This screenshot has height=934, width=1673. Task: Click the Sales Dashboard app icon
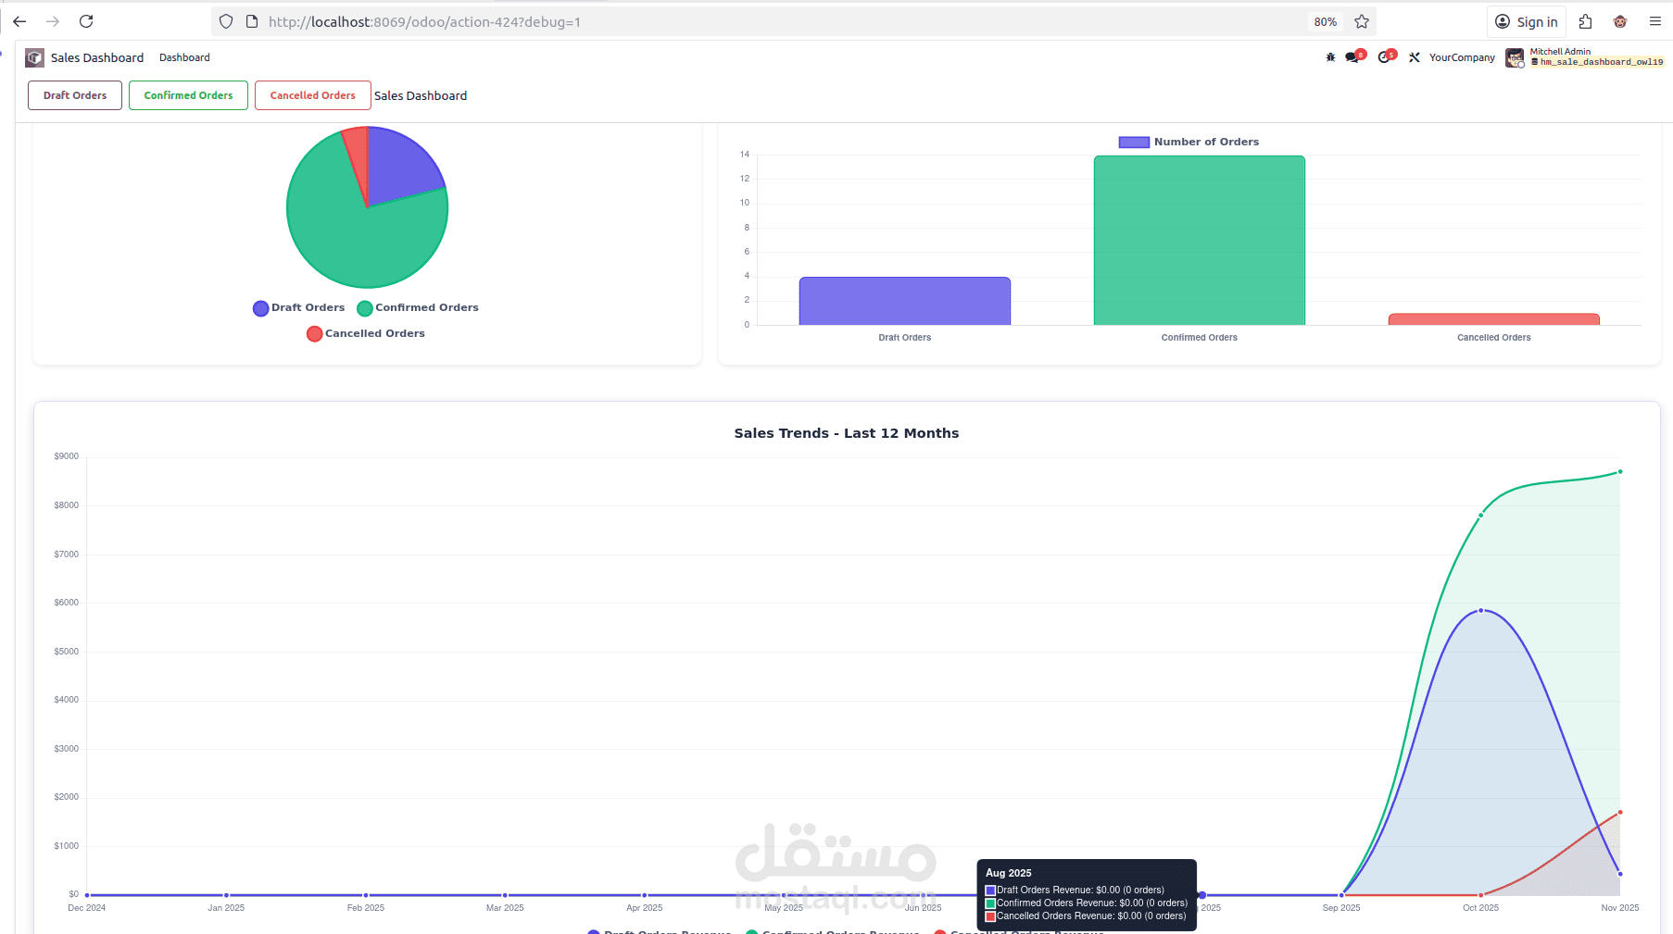coord(34,57)
